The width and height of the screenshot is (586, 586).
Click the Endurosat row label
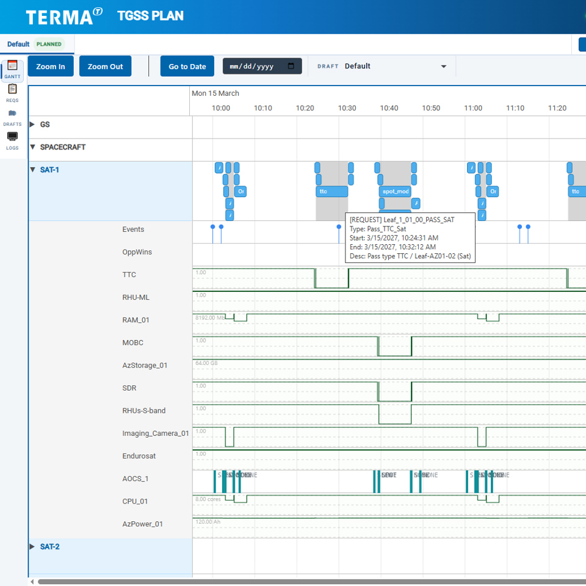tap(139, 456)
